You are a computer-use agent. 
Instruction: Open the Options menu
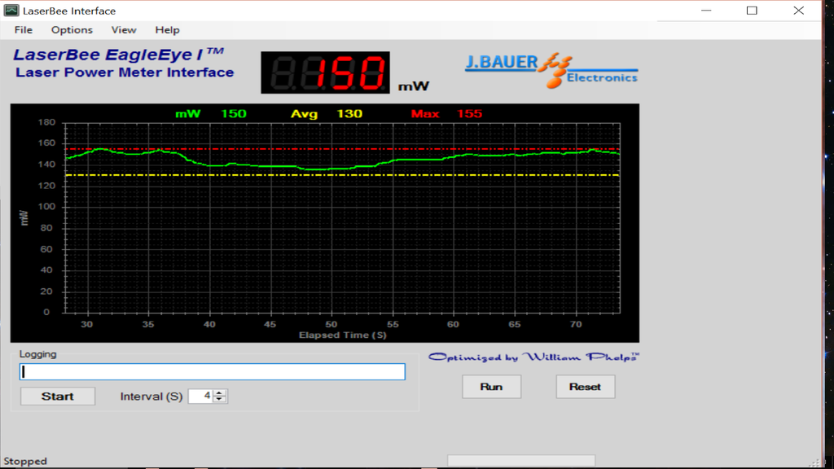point(72,30)
